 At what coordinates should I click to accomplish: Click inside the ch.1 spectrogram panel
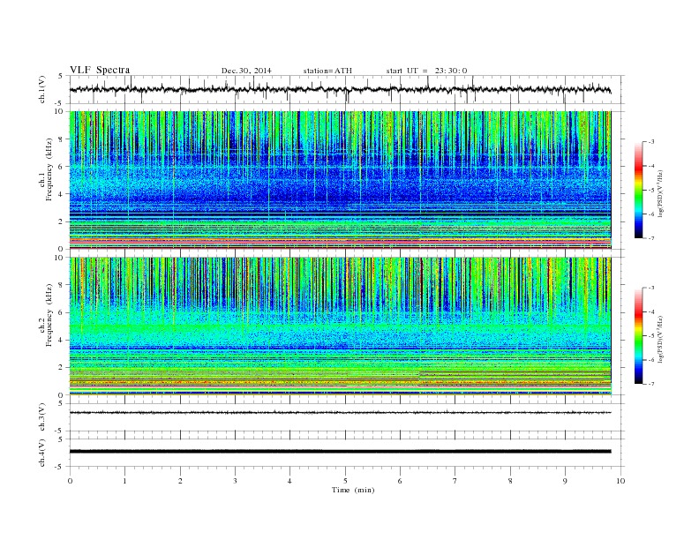click(341, 180)
